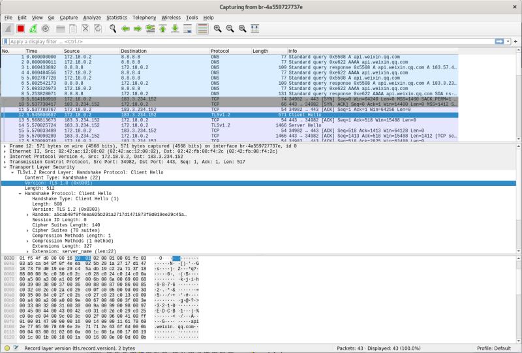
Task: Open the Go menu
Action: point(51,18)
